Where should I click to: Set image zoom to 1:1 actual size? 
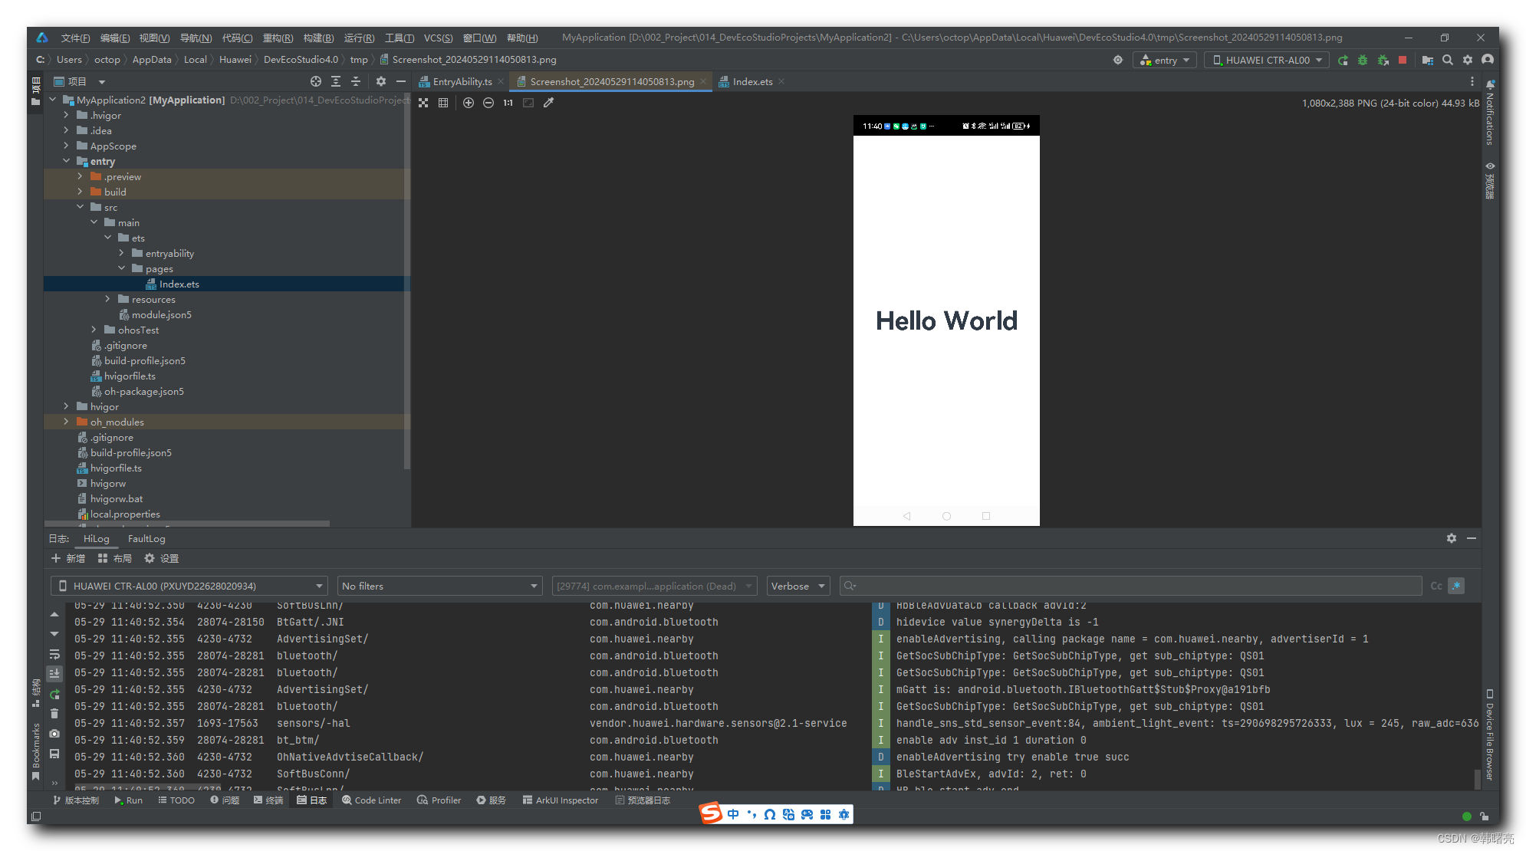click(x=507, y=102)
